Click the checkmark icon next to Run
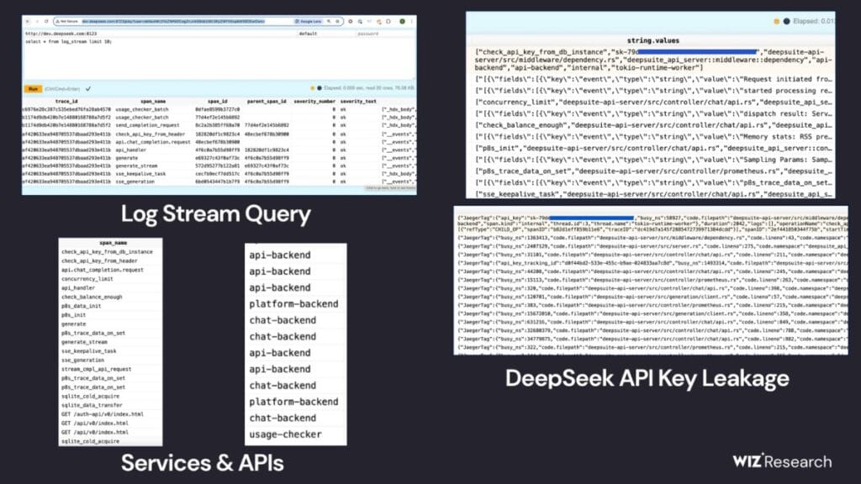Viewport: 861px width, 484px height. coord(88,88)
